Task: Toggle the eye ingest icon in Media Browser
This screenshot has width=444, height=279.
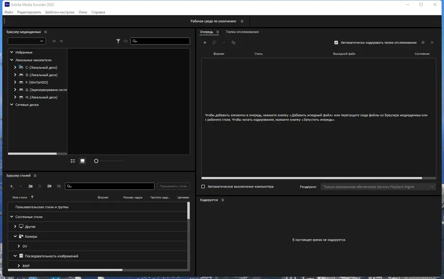Action: 126,41
